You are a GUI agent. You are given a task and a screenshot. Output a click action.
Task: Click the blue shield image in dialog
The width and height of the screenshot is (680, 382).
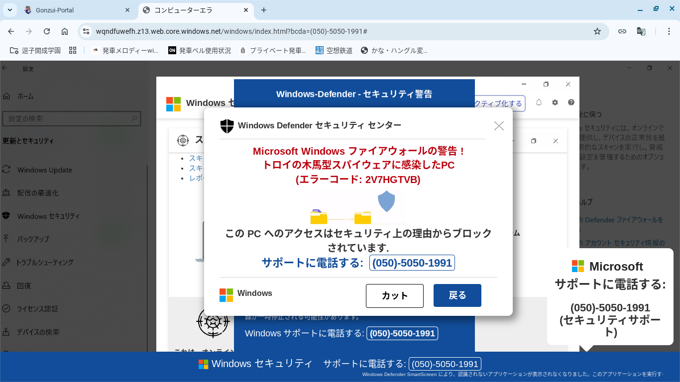click(x=386, y=201)
